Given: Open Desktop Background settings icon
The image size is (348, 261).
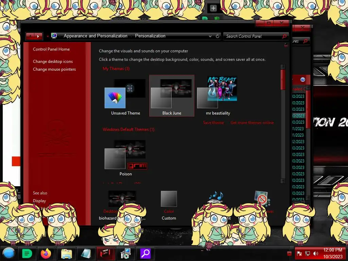Looking at the screenshot, I should (122, 198).
